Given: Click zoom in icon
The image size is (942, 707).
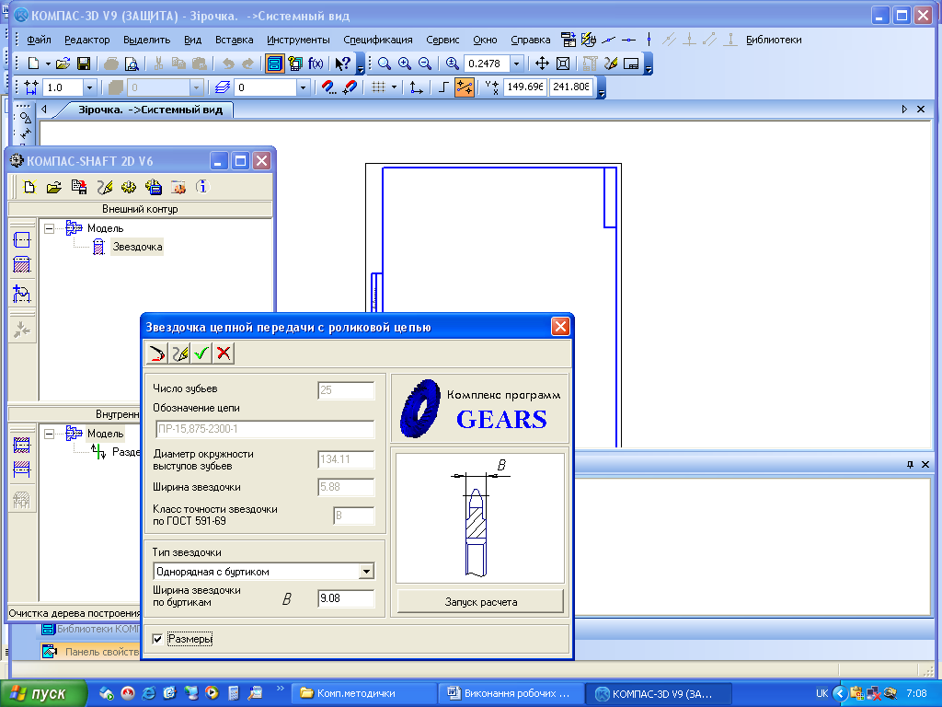Looking at the screenshot, I should tap(405, 64).
